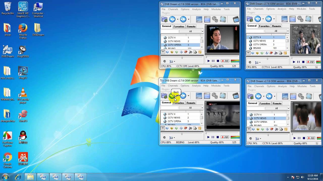
Task: Toggle dash collapse button in CCTV NEWS window
Action: (x=249, y=129)
